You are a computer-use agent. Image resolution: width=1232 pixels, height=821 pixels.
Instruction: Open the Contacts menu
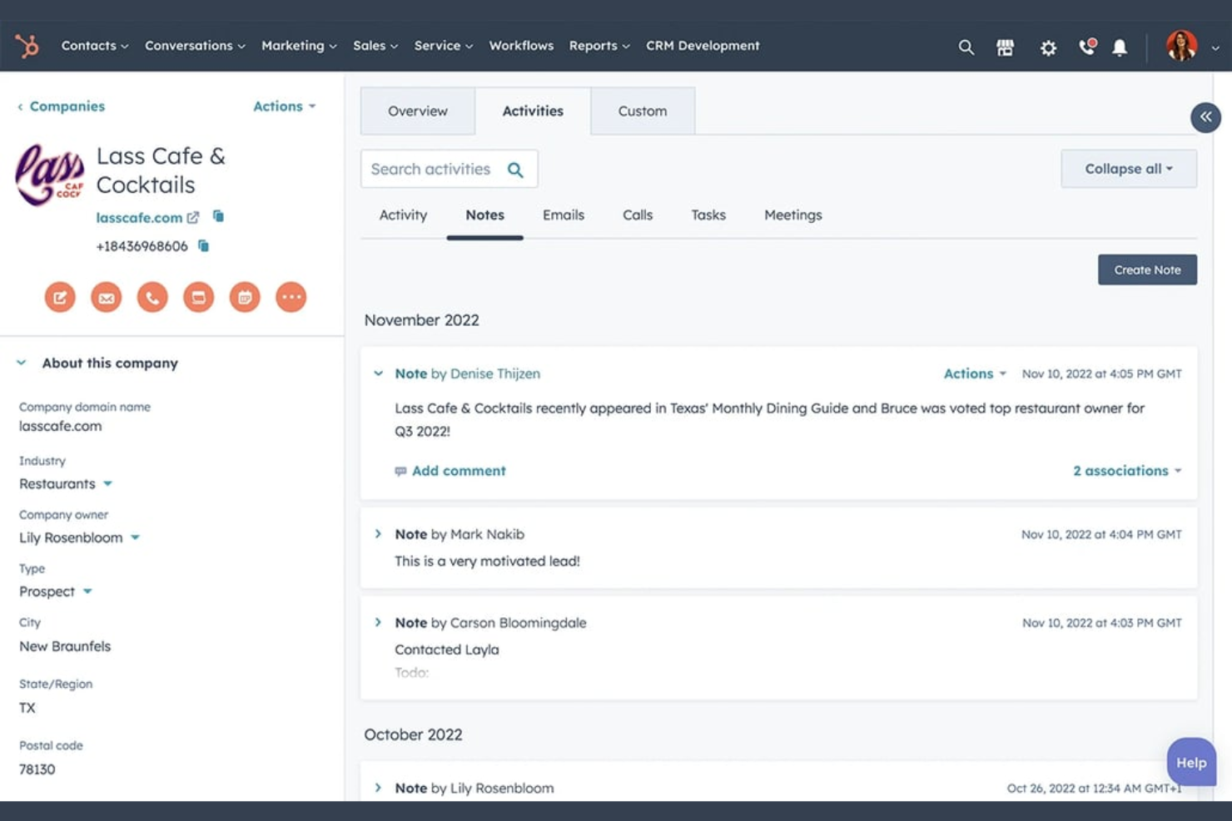point(95,46)
